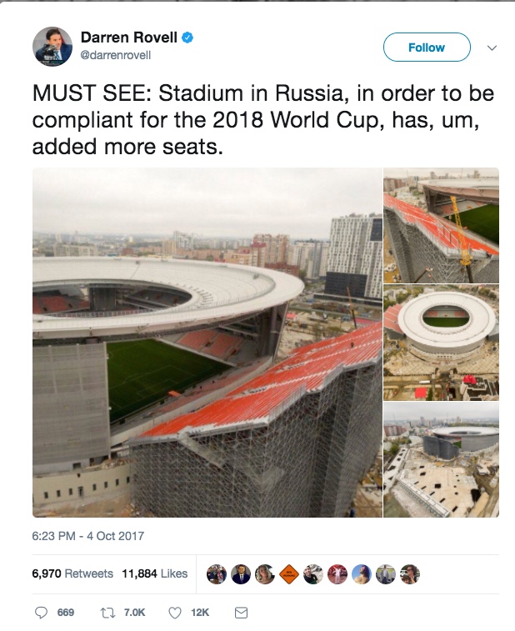Click the envelope direct message icon
The width and height of the screenshot is (515, 631).
click(x=241, y=613)
